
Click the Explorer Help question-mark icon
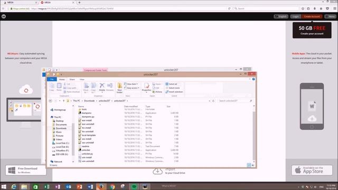click(x=253, y=79)
